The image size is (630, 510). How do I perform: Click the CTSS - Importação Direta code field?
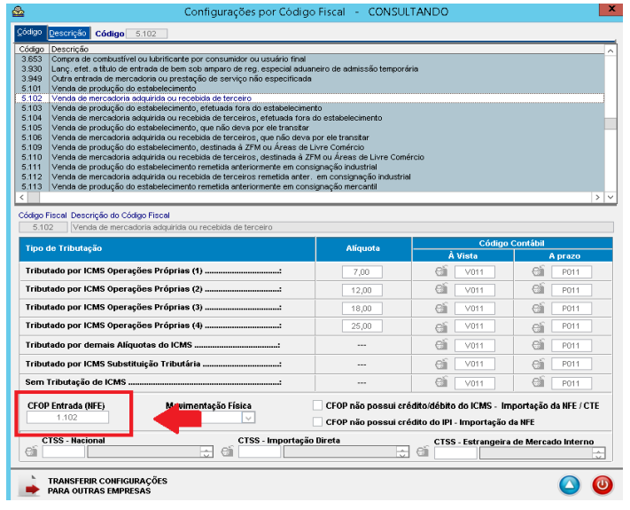point(260,452)
